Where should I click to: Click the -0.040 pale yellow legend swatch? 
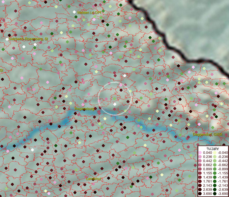215,152
